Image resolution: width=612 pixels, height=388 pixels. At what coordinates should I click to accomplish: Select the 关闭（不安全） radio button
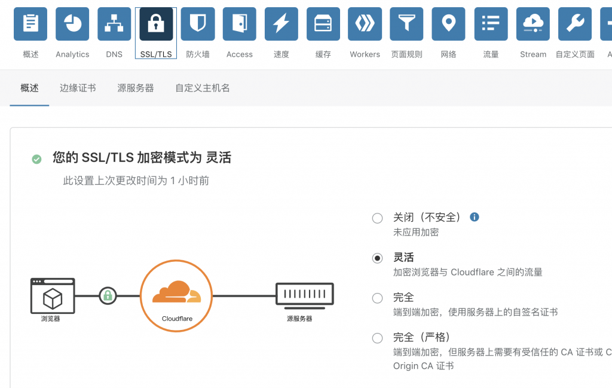tap(377, 218)
